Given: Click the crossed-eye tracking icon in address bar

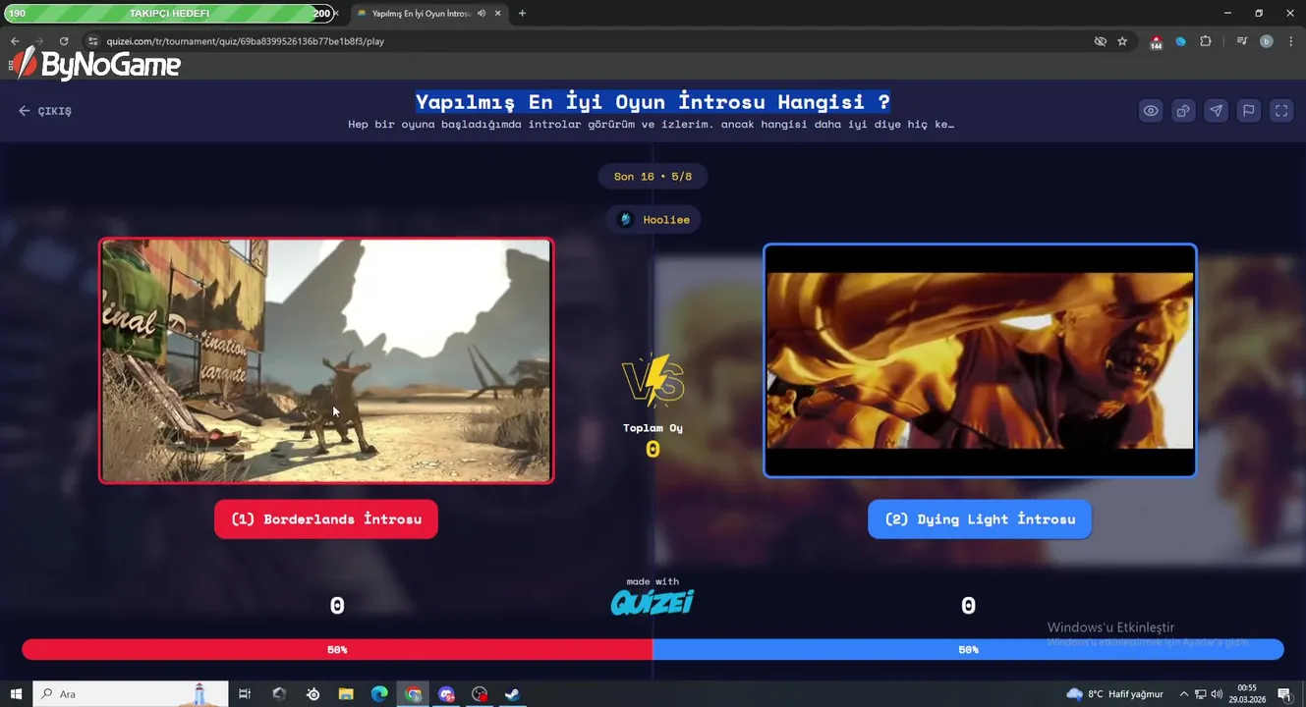Looking at the screenshot, I should (1101, 41).
